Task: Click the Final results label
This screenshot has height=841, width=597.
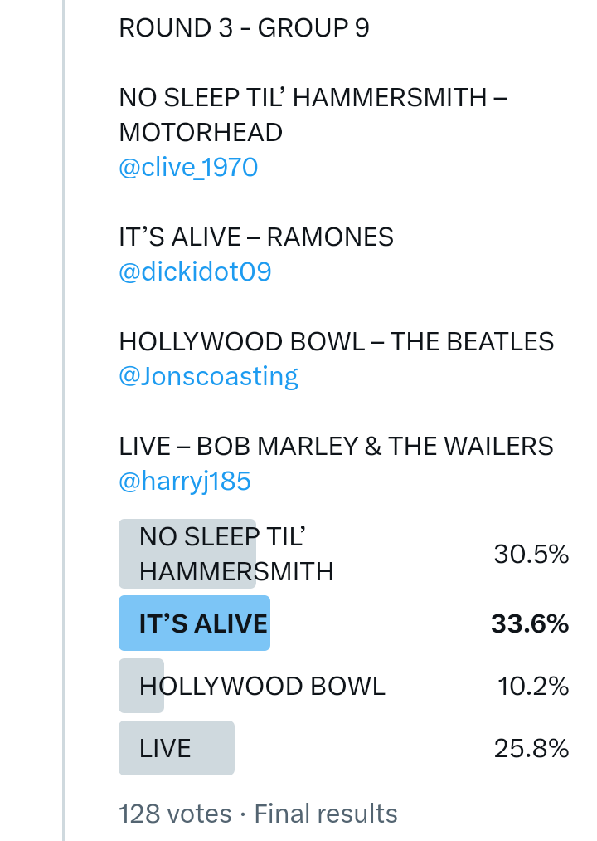Action: (x=326, y=814)
